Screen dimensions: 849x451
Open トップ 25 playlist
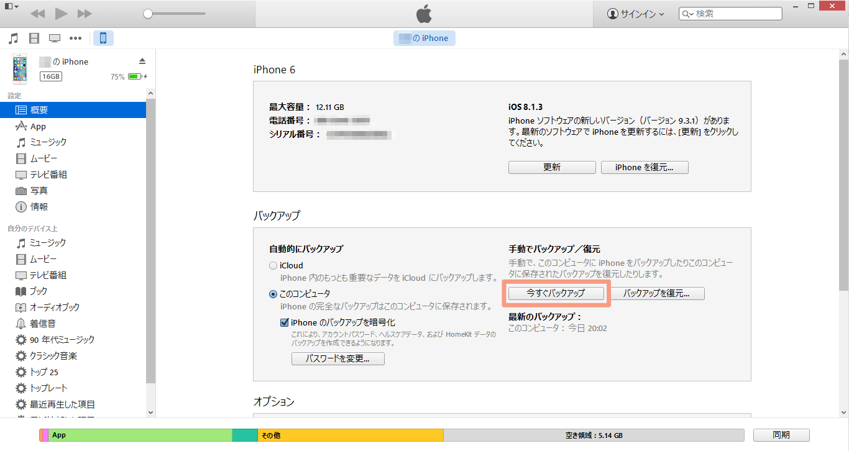73,372
